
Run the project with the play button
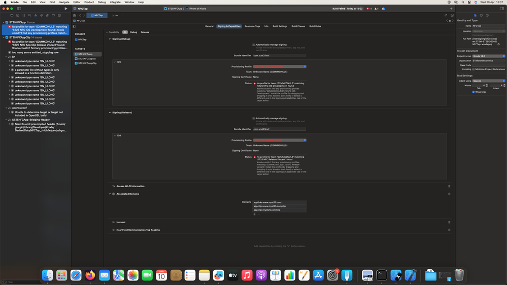pyautogui.click(x=66, y=9)
